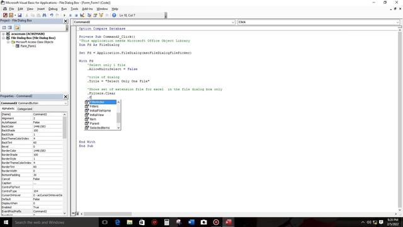Image resolution: width=403 pixels, height=227 pixels.
Task: Select SelectedItems in the autocomplete list
Action: (x=100, y=127)
